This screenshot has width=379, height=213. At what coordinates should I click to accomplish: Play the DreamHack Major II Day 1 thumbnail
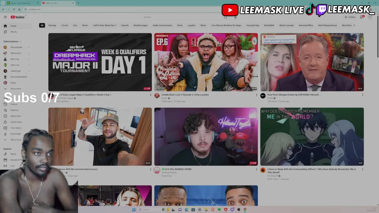pos(100,62)
